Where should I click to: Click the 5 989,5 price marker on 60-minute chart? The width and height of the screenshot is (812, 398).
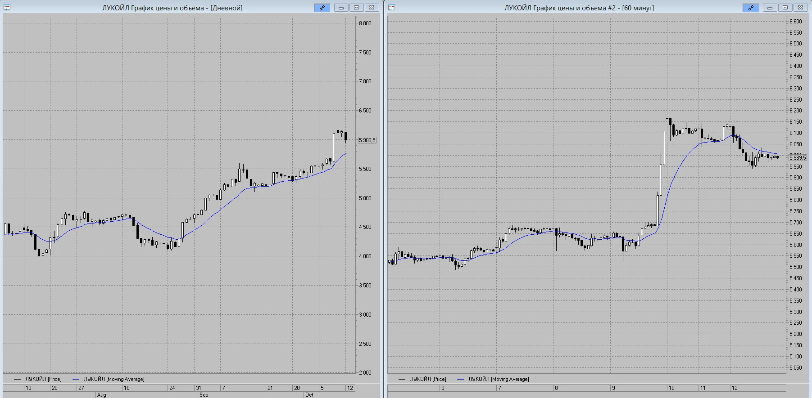point(798,157)
